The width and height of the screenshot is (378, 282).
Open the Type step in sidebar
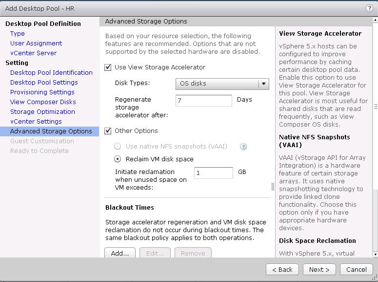18,34
